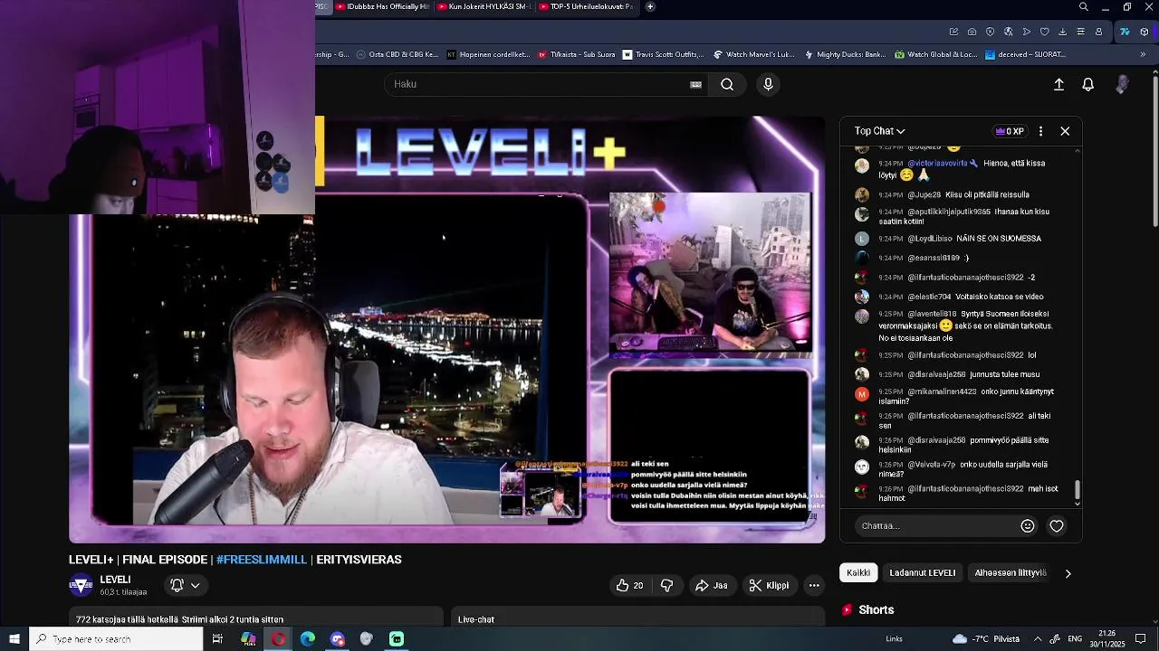Open the #FREESLIMMILL hashtag link
Viewport: 1159px width, 651px height.
coord(262,560)
